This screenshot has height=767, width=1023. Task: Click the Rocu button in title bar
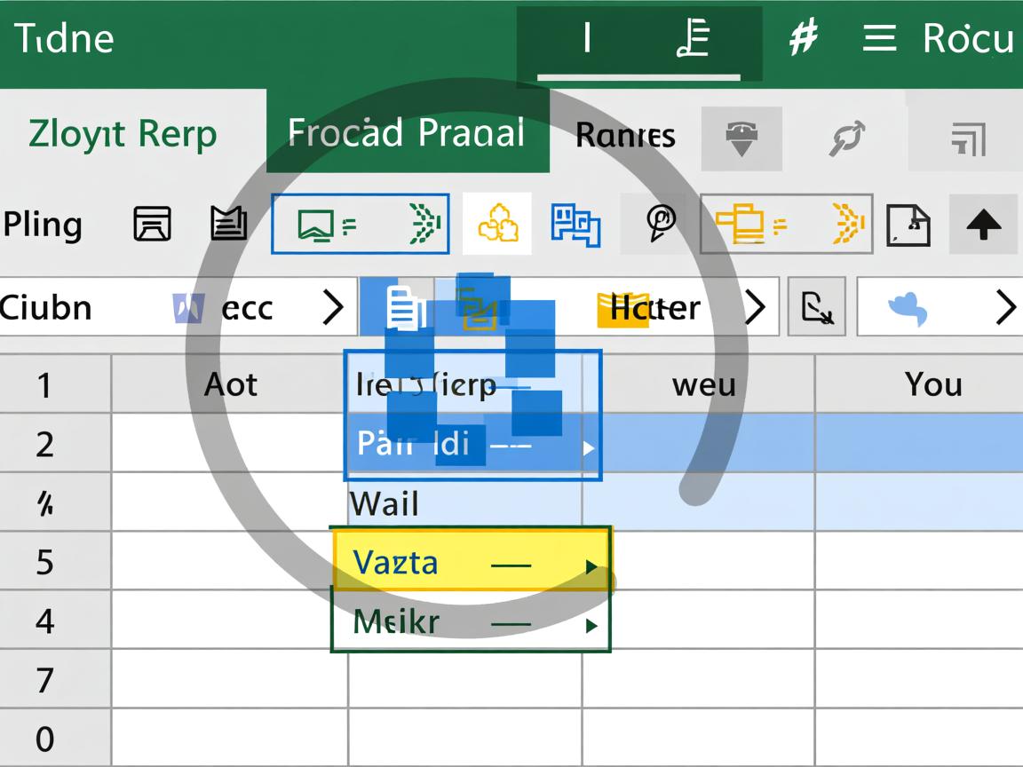tap(967, 39)
